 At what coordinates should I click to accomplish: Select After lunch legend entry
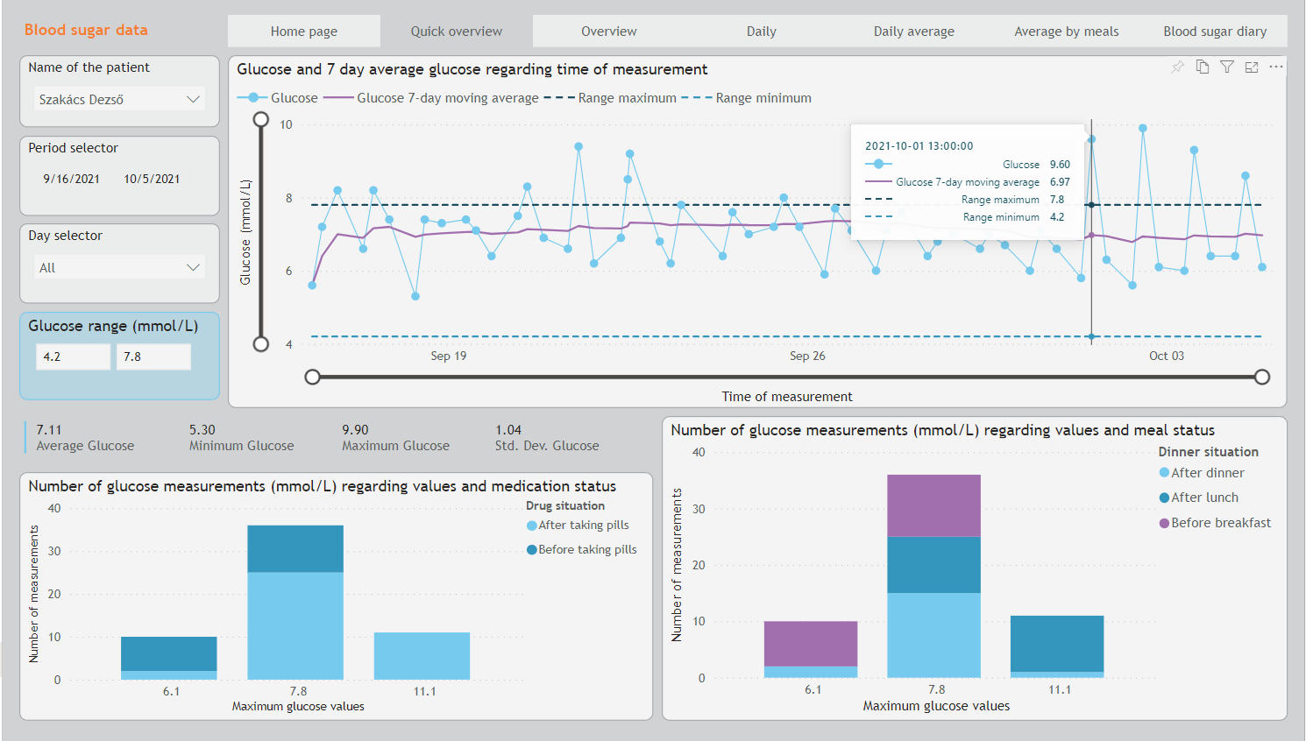coord(1199,498)
